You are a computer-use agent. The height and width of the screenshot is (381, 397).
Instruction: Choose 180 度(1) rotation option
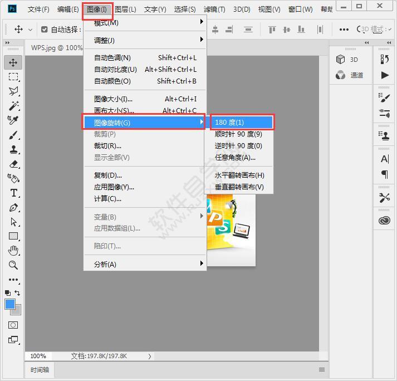click(241, 122)
